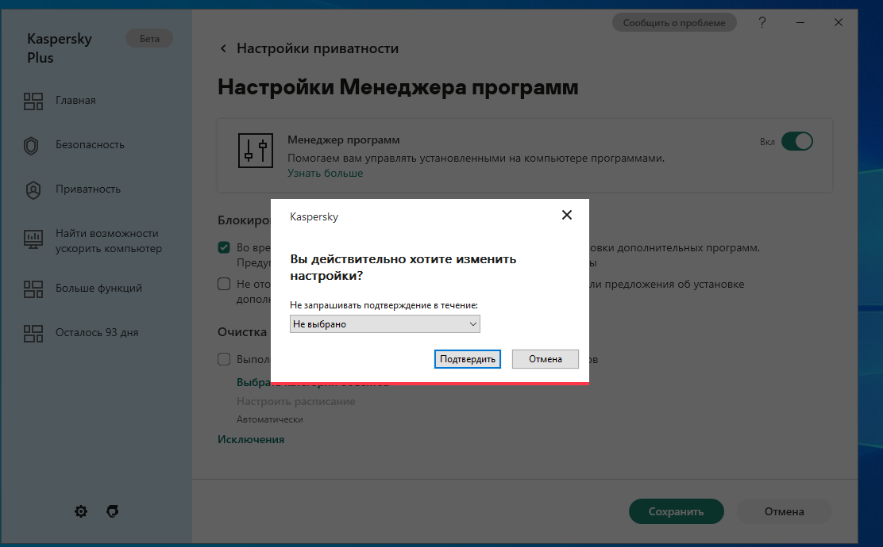Click the Главная dashboard icon in the sidebar
The height and width of the screenshot is (547, 883).
33,101
